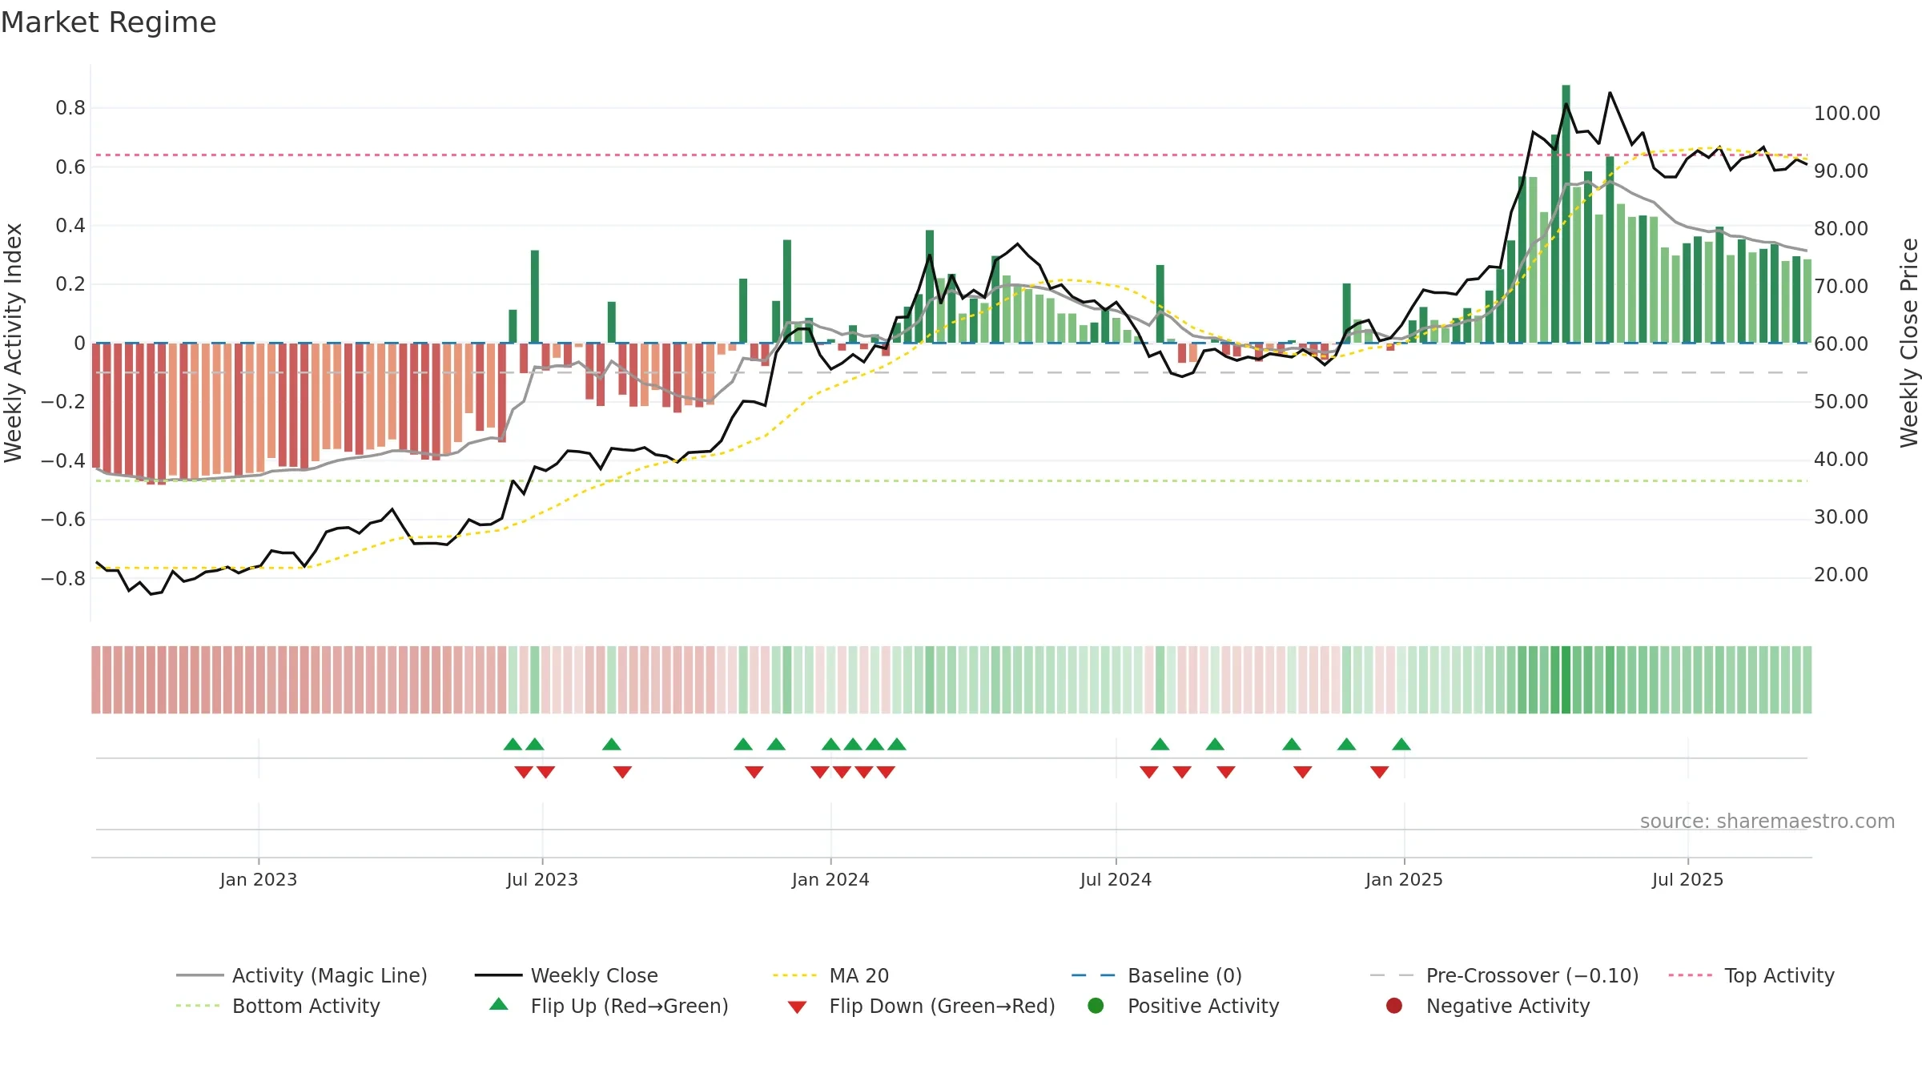
Task: Click the Positive Activity green circle icon
Action: [x=1096, y=1006]
